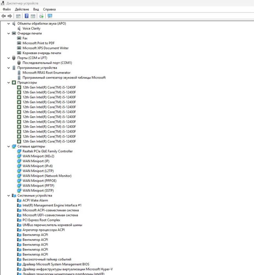Image resolution: width=254 pixels, height=275 pixels.
Task: Select WAN Miniport (Network Monitor) entry
Action: click(47, 176)
